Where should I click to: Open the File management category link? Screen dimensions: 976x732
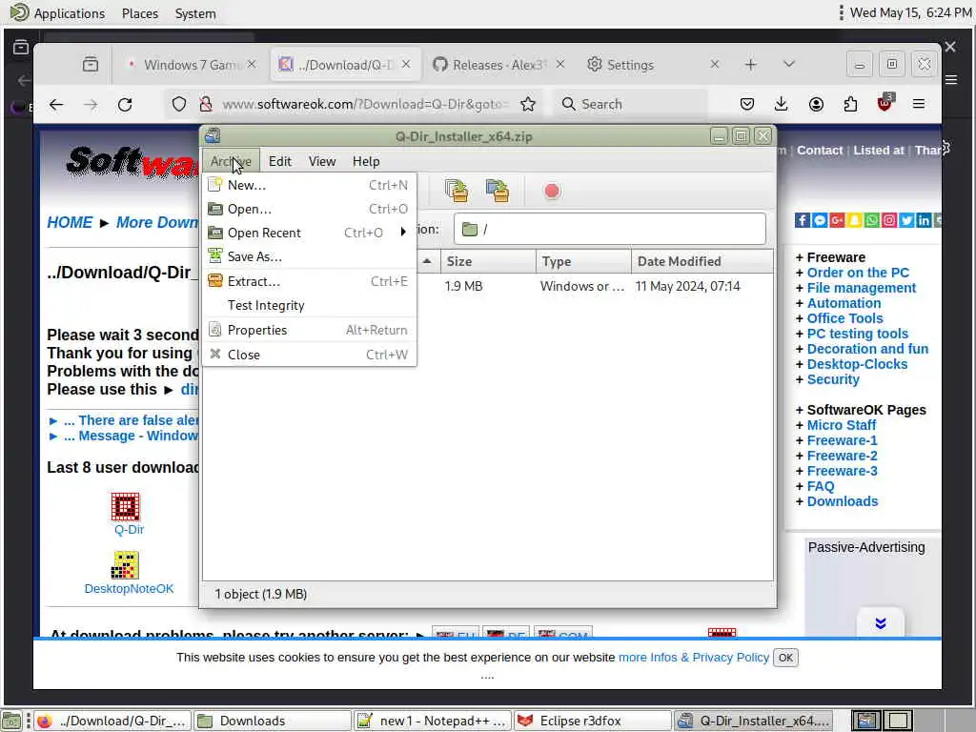click(862, 288)
